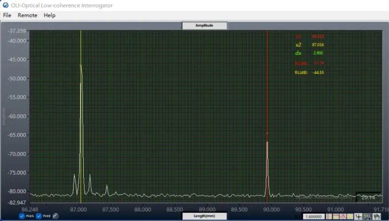Click the 1.600000 value input field

(x=314, y=217)
